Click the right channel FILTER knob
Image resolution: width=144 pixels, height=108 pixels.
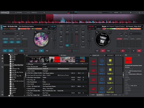pos(83,45)
